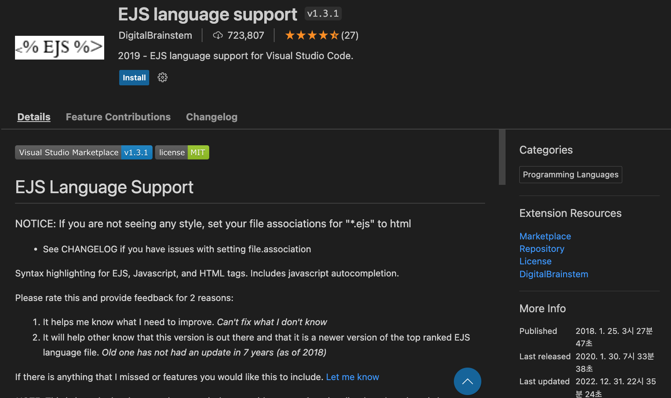Click the EJS extension logo image

(x=60, y=47)
